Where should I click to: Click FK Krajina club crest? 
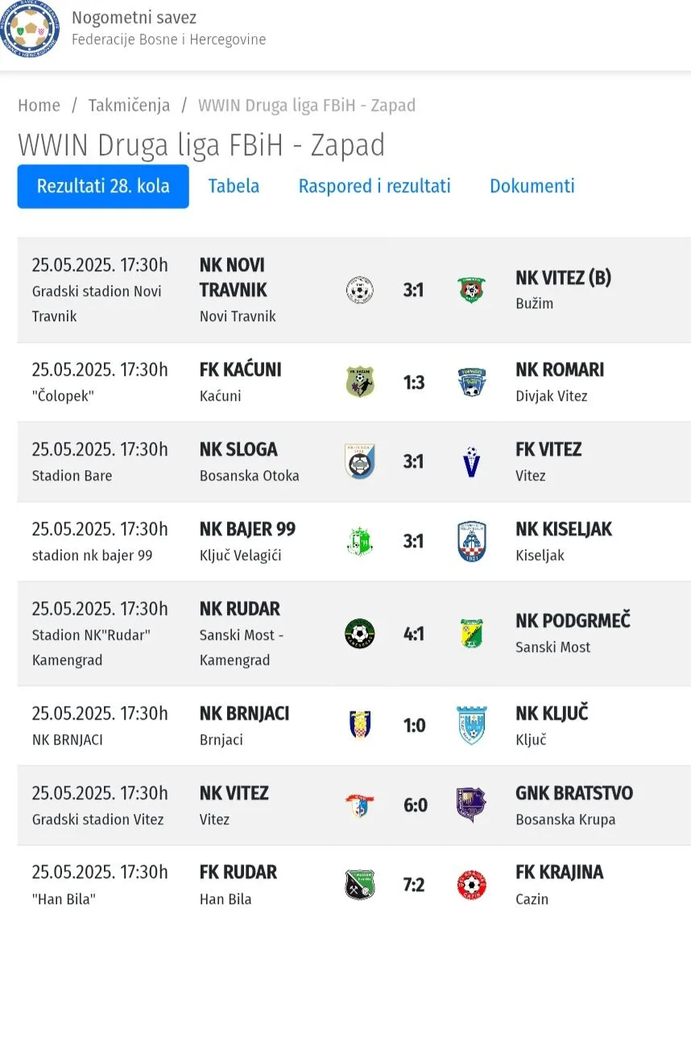(x=472, y=885)
